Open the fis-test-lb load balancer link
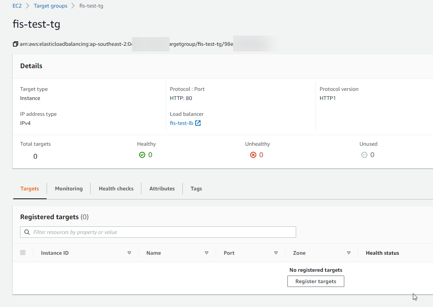Image resolution: width=433 pixels, height=307 pixels. [182, 123]
